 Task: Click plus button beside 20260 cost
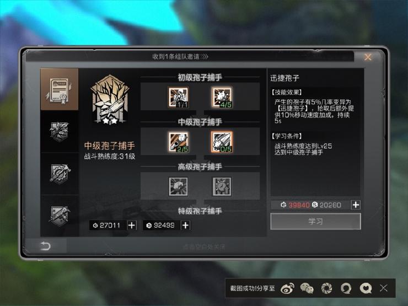(x=356, y=205)
